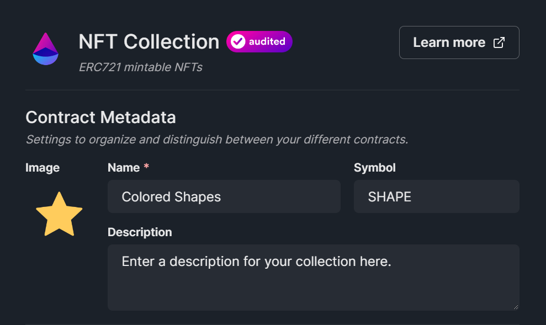Click the resize handle on the Description box
This screenshot has height=325, width=546.
pyautogui.click(x=515, y=307)
